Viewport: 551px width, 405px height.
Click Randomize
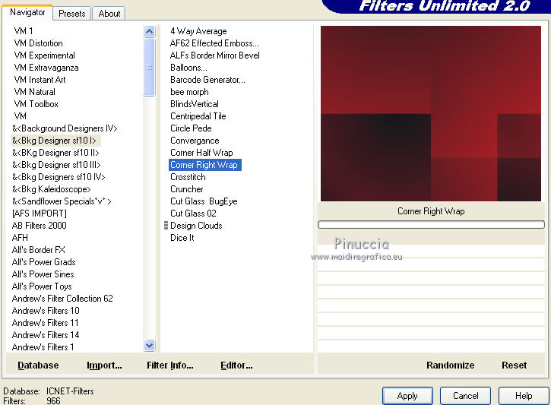coord(450,365)
